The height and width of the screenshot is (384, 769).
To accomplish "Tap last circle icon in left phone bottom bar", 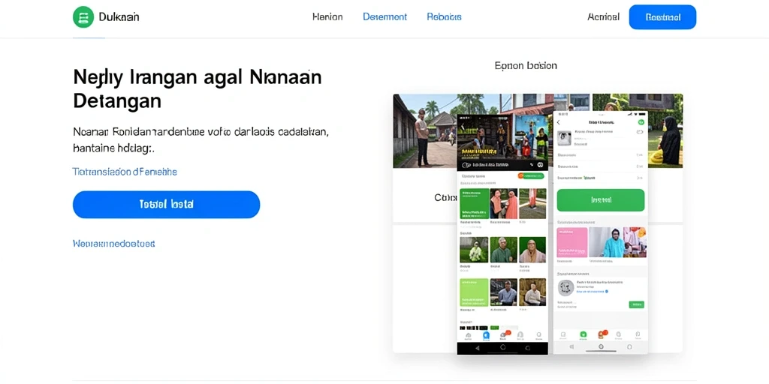I will 538,335.
